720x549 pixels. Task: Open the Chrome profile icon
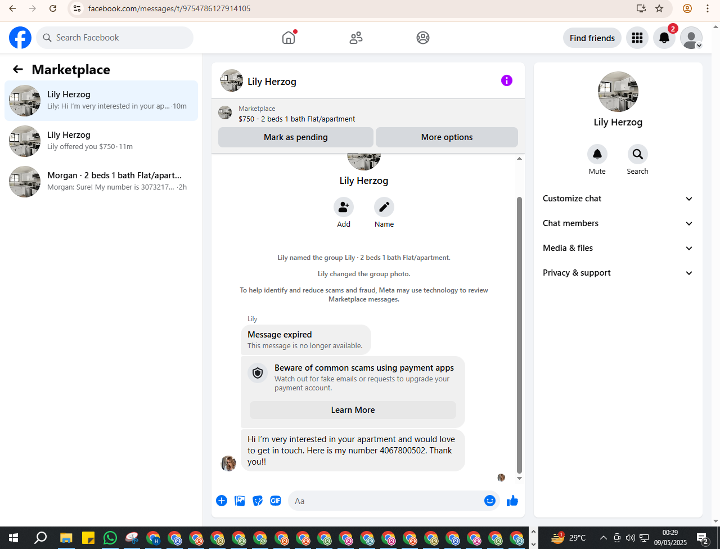tap(687, 8)
